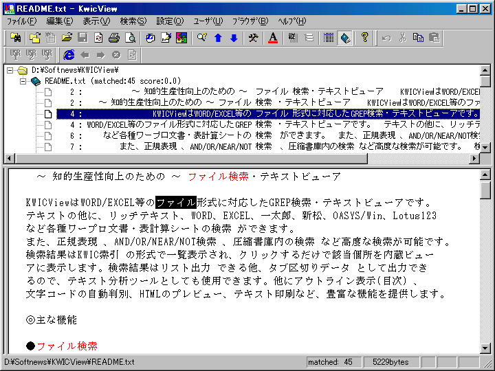This screenshot has height=371, width=495.
Task: Click results pane horizontal scroll right arrow
Action: pos(474,159)
